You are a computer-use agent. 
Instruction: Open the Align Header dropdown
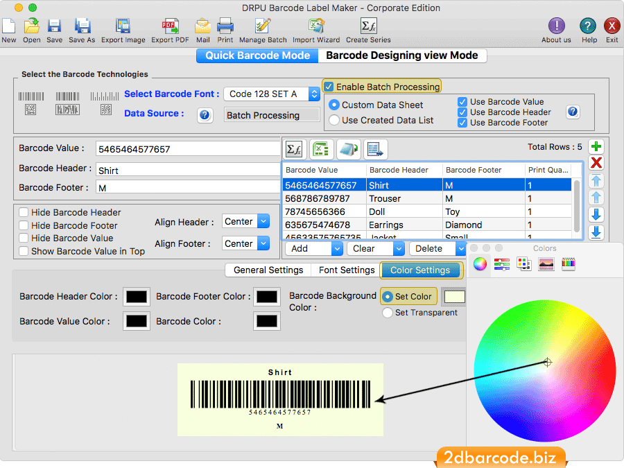click(245, 221)
